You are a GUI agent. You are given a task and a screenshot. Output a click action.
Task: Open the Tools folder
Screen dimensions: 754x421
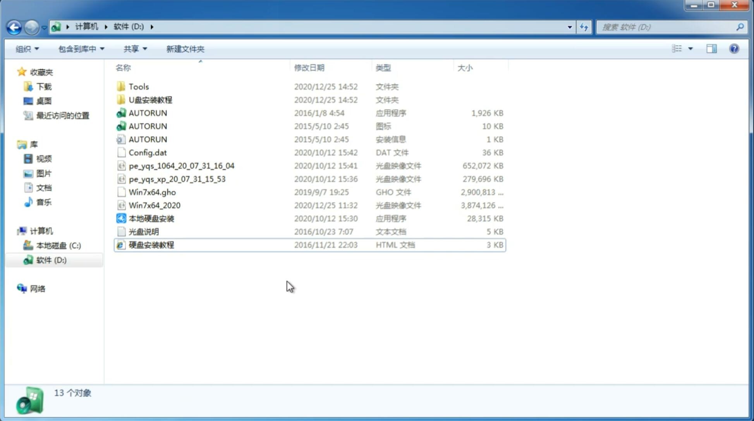click(x=138, y=86)
